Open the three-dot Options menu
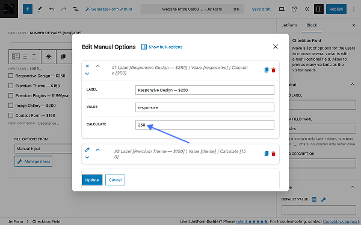361x225 pixels. click(354, 9)
